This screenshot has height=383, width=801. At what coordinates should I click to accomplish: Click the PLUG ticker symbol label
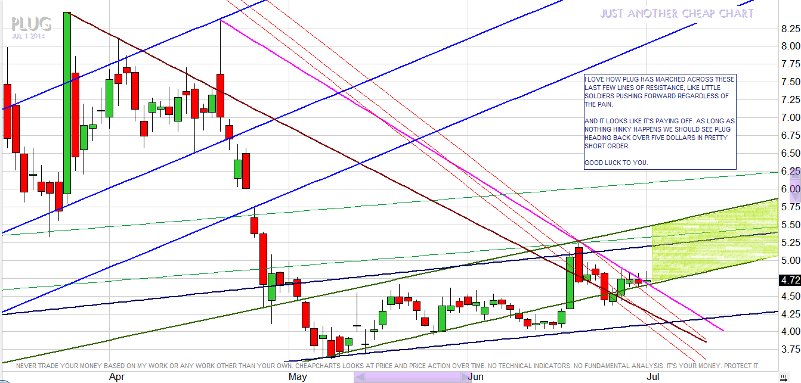(30, 24)
